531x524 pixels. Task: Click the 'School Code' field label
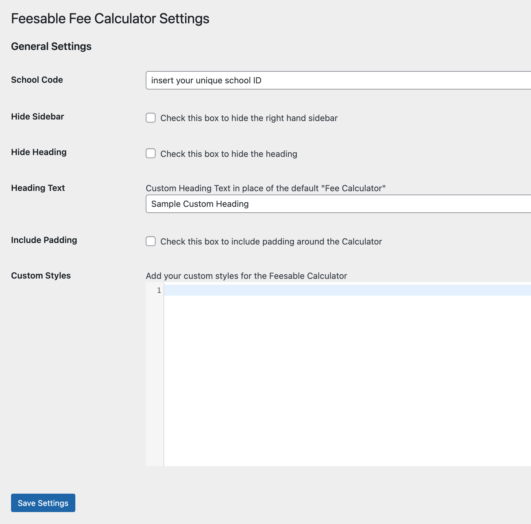[x=37, y=80]
